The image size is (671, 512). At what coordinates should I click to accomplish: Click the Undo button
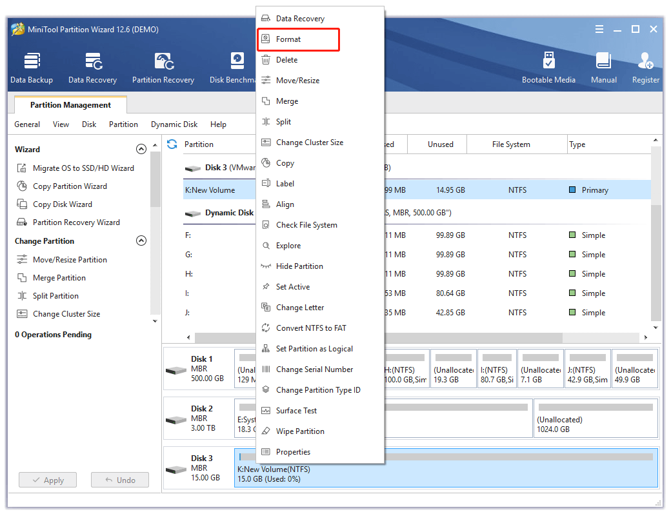(x=120, y=480)
